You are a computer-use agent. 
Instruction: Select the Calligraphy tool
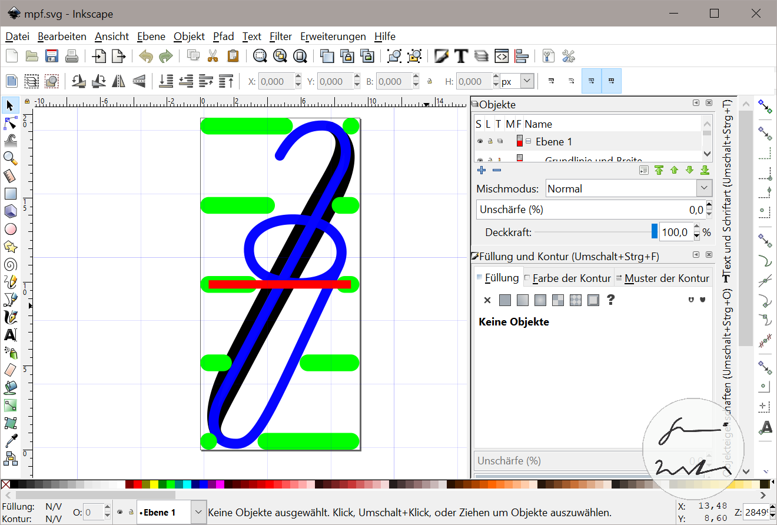tap(10, 317)
